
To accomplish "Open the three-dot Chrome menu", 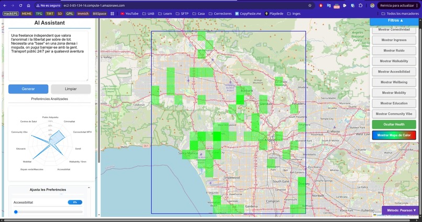I will pyautogui.click(x=417, y=5).
